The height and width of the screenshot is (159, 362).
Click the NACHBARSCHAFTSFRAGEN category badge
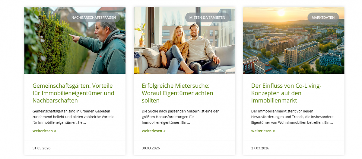pyautogui.click(x=94, y=18)
